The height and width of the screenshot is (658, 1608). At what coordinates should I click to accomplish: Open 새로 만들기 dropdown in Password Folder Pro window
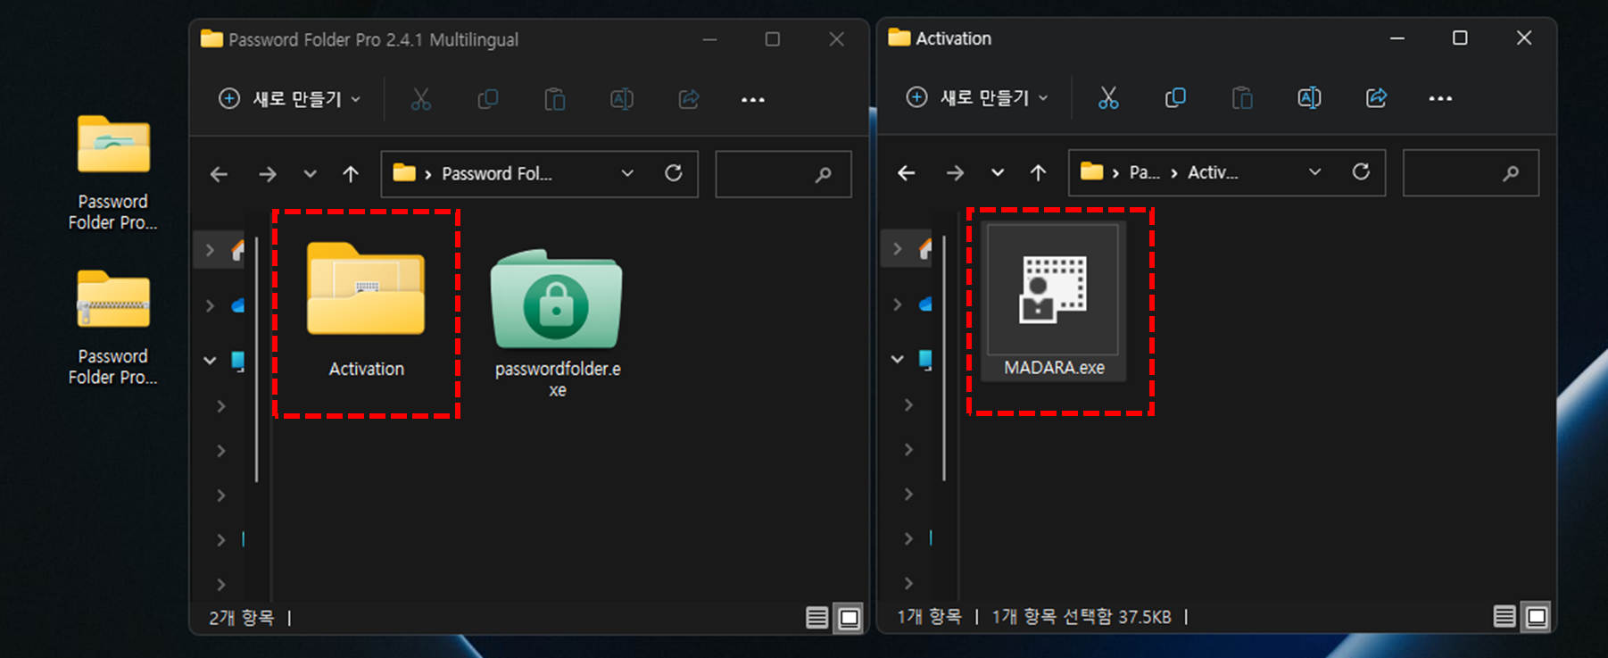click(290, 99)
